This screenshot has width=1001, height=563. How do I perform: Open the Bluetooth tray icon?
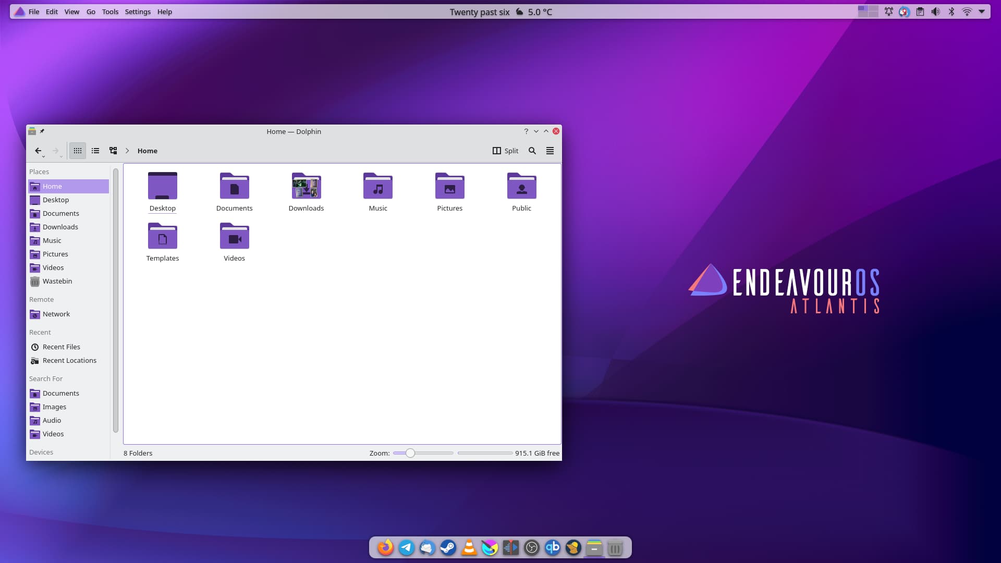[x=951, y=11]
